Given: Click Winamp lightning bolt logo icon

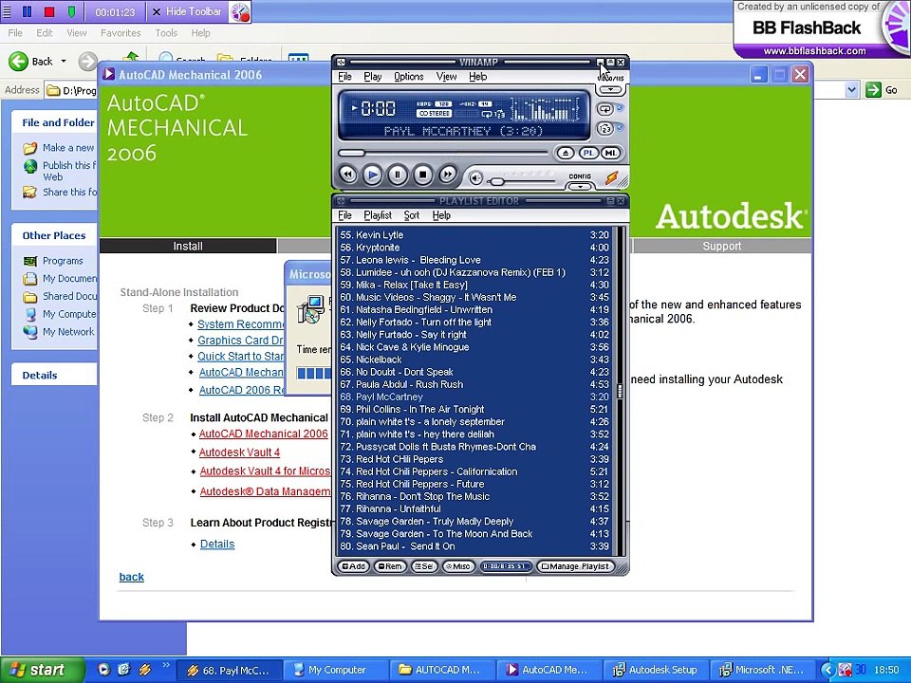Looking at the screenshot, I should 612,177.
